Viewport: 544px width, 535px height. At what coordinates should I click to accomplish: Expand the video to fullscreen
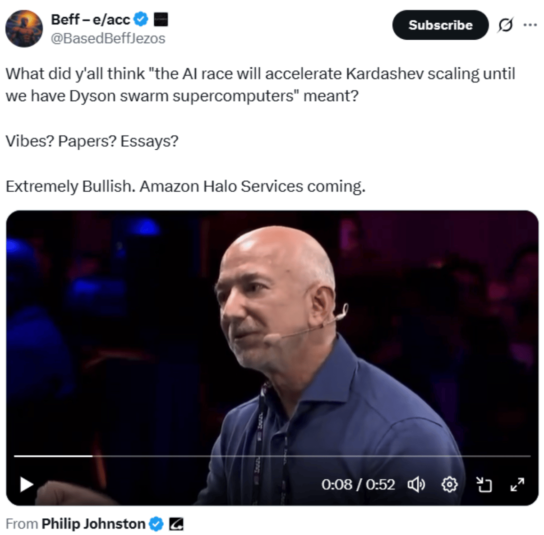click(x=517, y=485)
